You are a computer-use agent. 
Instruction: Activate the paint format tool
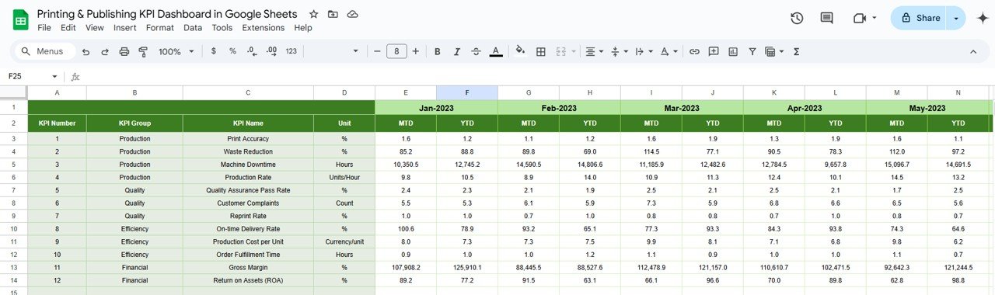(x=143, y=51)
